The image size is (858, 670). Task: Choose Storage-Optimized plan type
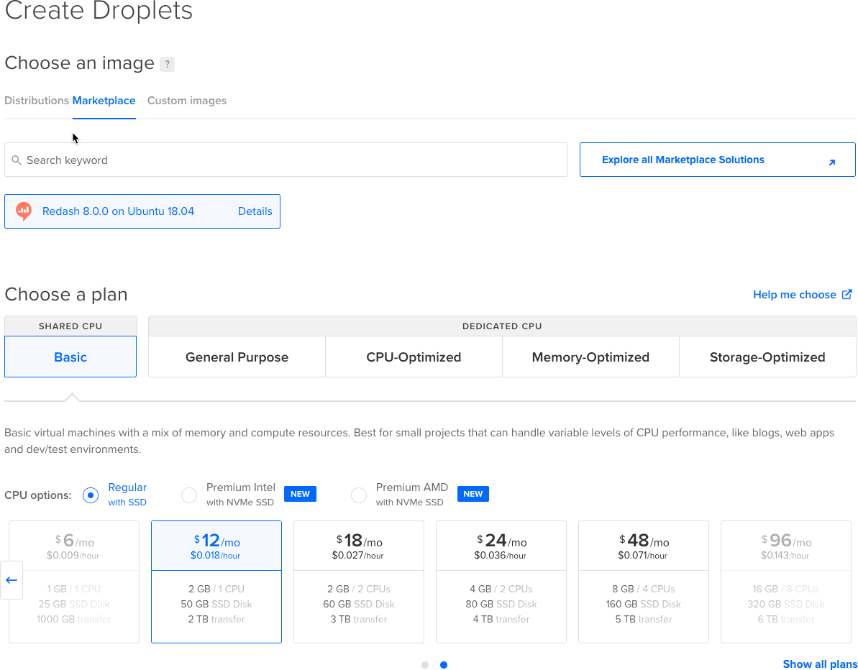[767, 357]
